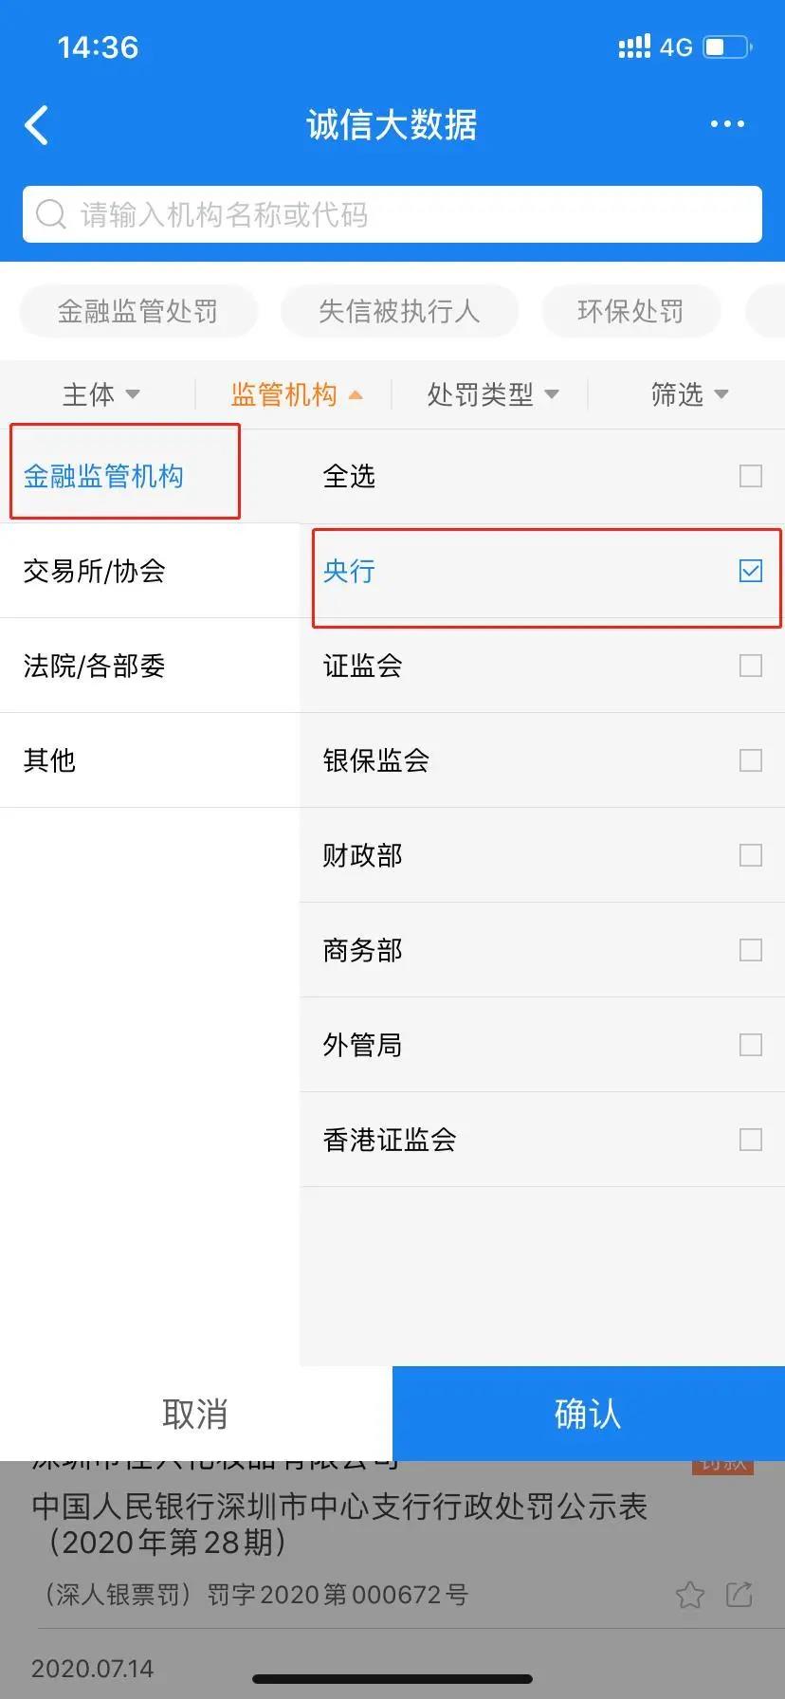Switch to 交易所/协会 category

(x=95, y=571)
